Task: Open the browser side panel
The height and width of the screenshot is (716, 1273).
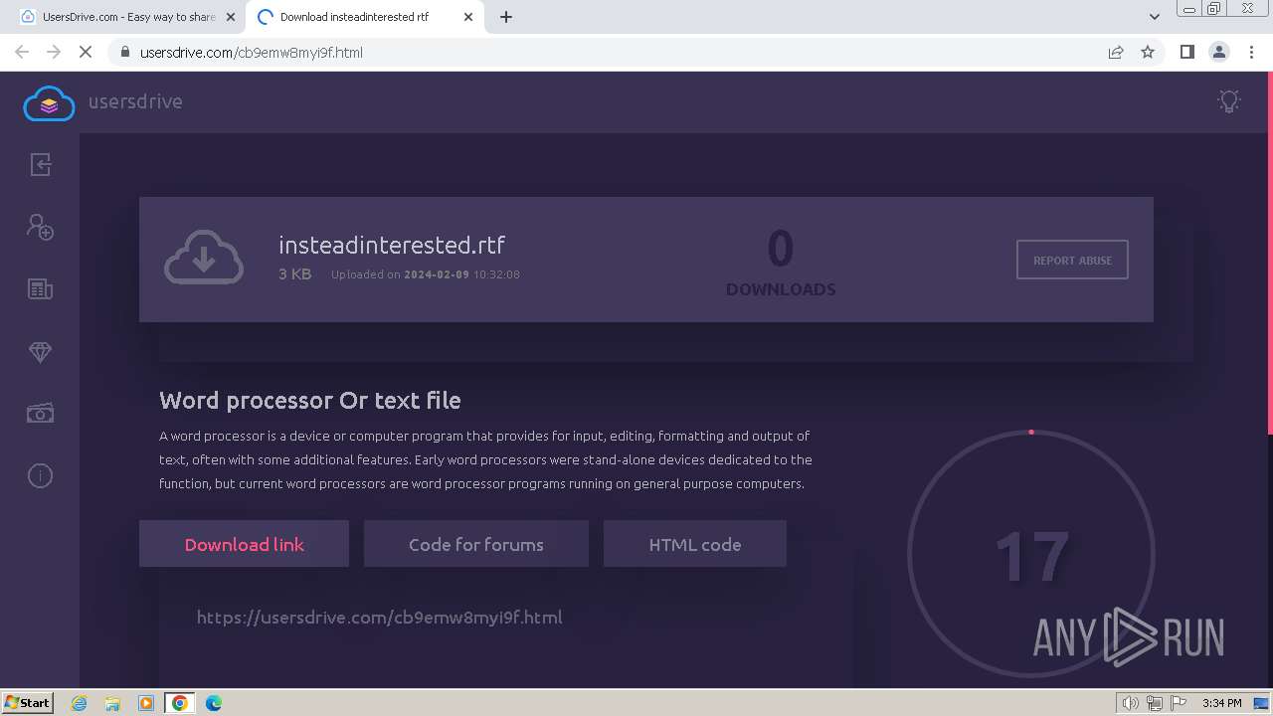Action: pos(1186,52)
